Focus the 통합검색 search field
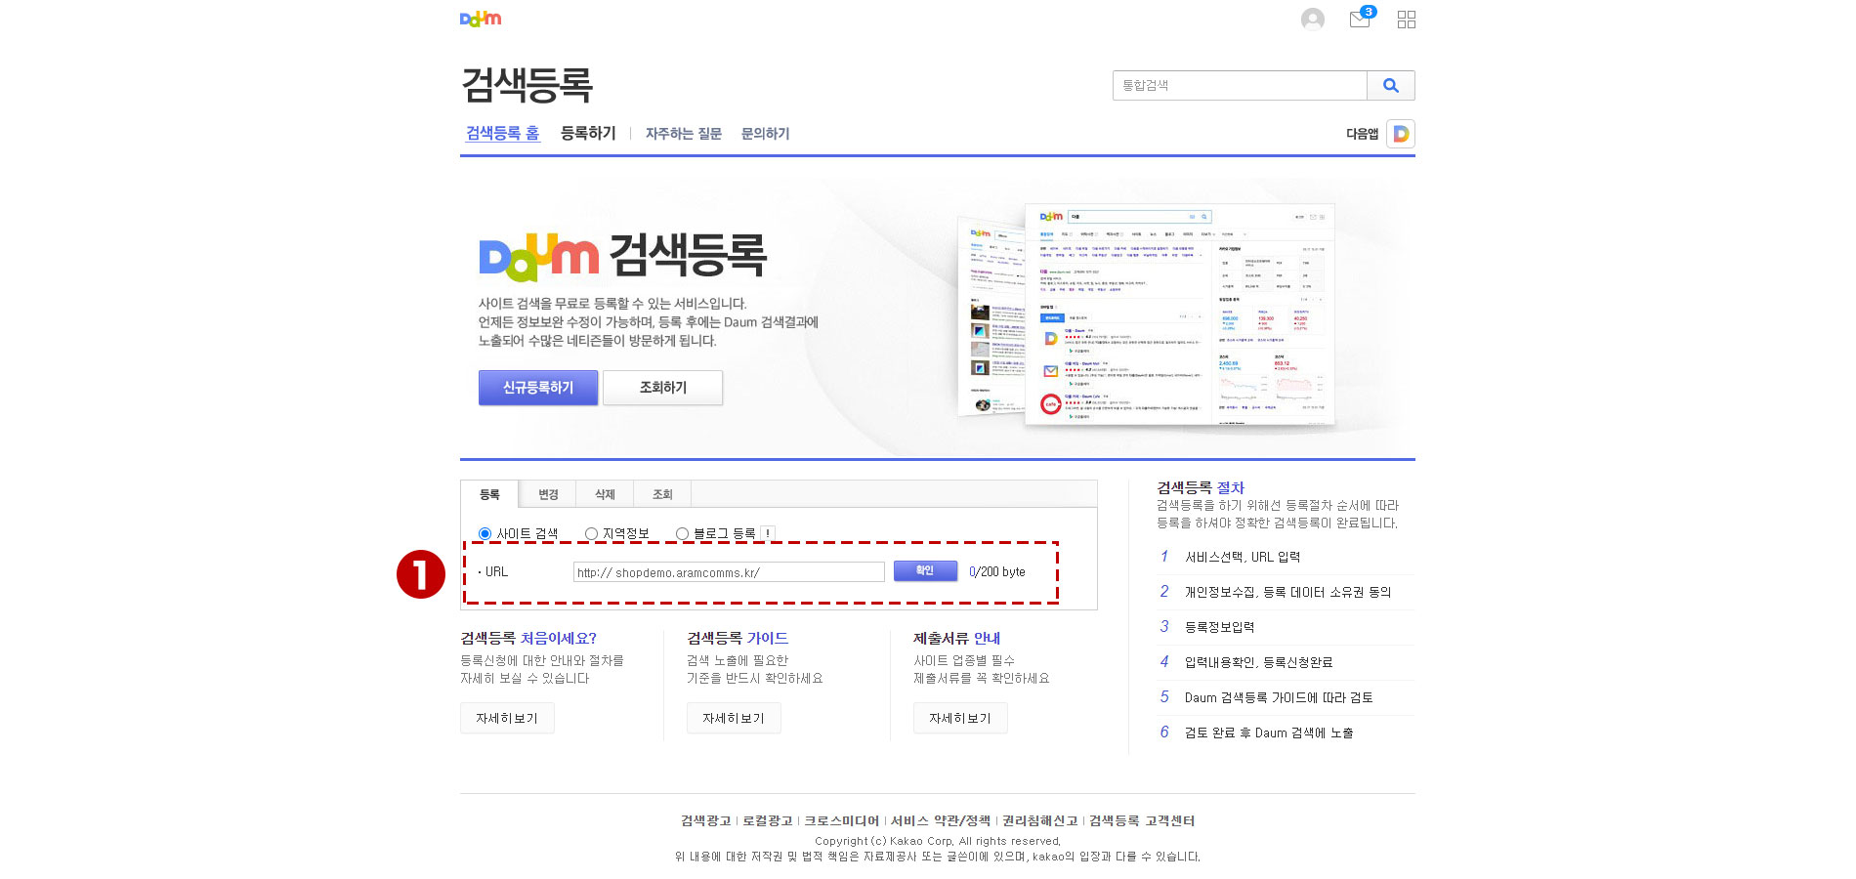1856x879 pixels. pos(1240,85)
